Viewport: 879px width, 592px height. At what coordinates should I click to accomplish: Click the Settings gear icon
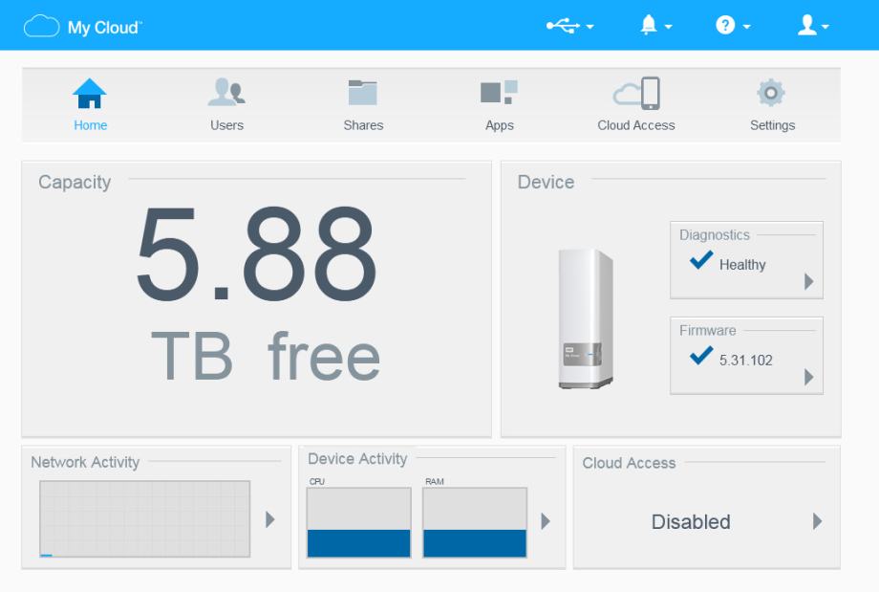(771, 93)
